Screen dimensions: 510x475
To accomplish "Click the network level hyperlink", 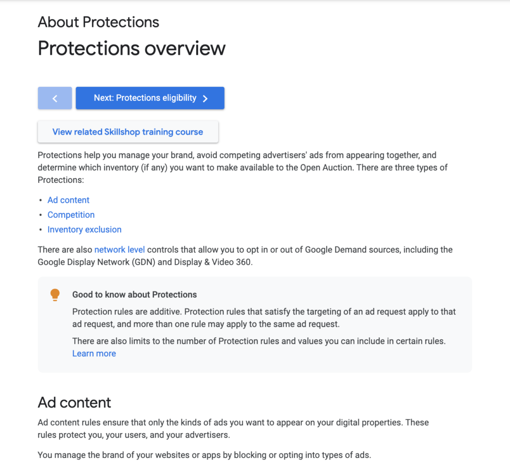I will 120,249.
